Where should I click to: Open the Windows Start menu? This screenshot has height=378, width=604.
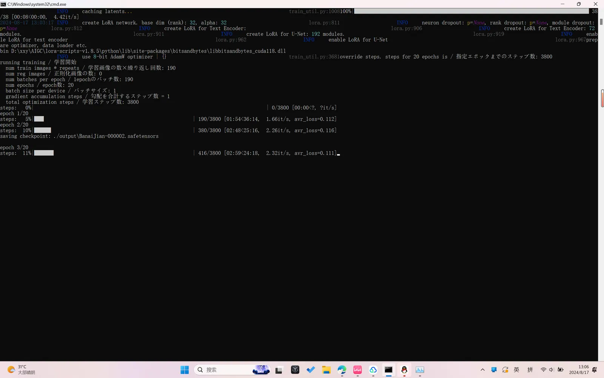(x=185, y=370)
